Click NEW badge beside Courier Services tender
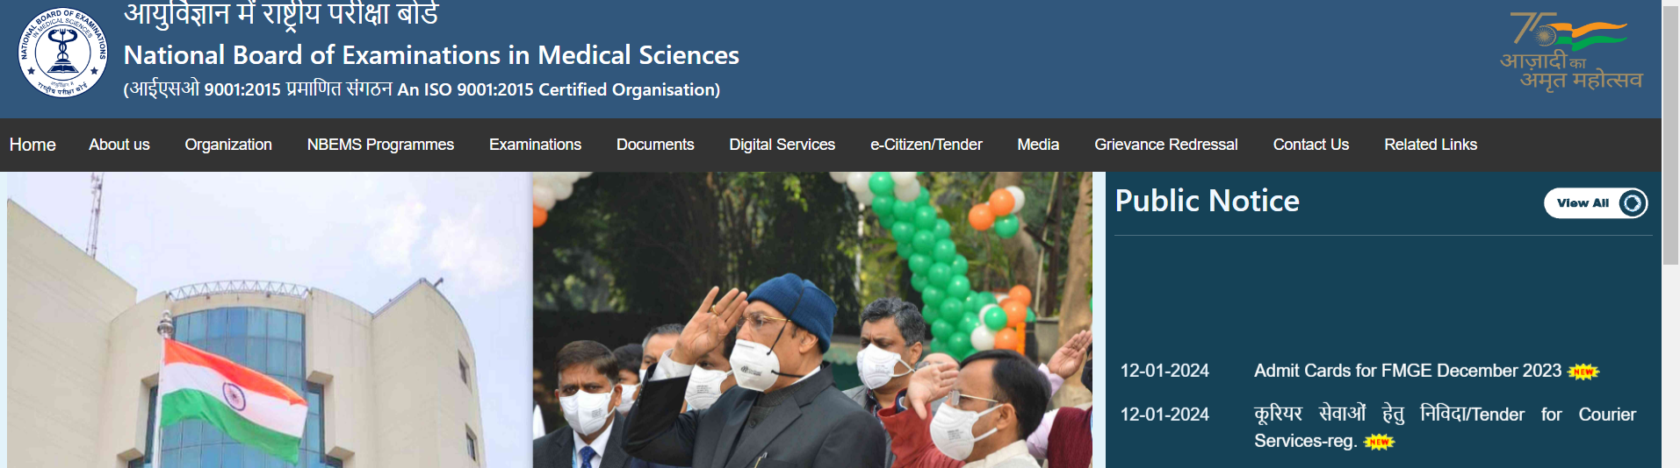The height and width of the screenshot is (468, 1680). [1379, 442]
